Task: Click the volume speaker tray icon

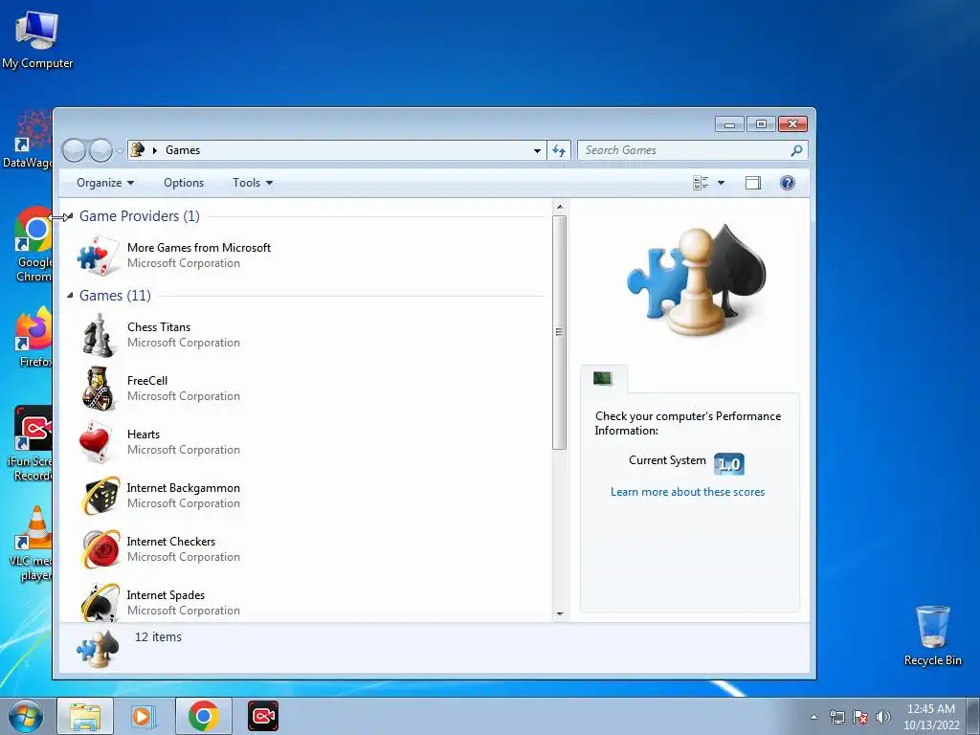Action: point(883,717)
